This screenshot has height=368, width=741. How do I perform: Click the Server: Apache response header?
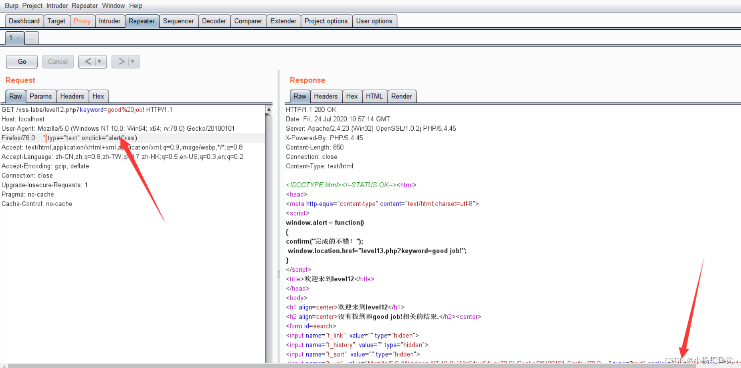tap(371, 129)
